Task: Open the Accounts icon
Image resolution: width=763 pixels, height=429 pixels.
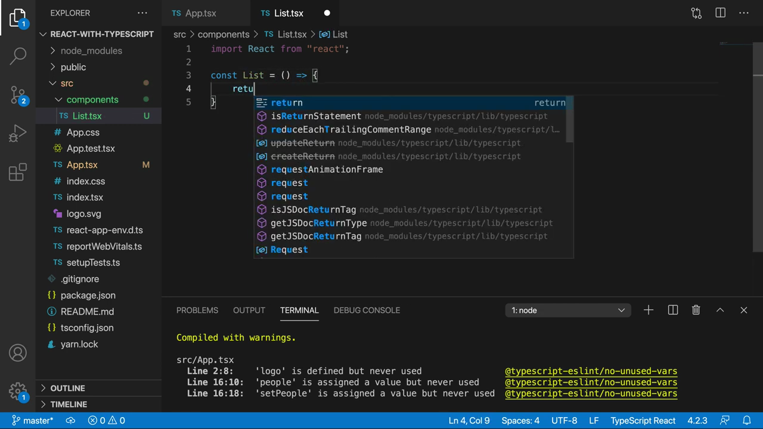Action: click(x=18, y=353)
